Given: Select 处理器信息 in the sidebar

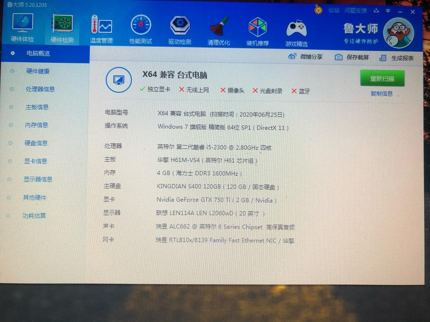Looking at the screenshot, I should click(x=40, y=89).
